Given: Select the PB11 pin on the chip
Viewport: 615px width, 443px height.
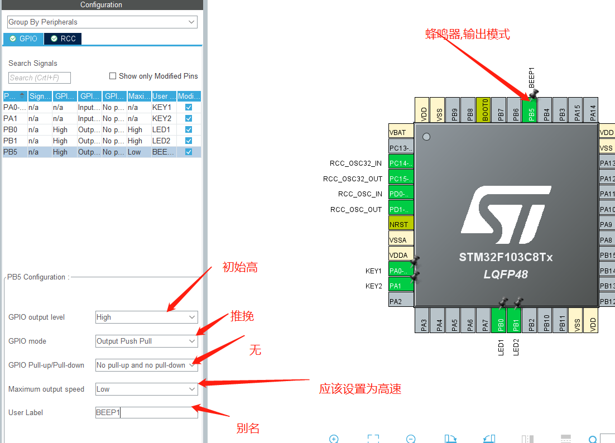Looking at the screenshot, I should point(561,320).
